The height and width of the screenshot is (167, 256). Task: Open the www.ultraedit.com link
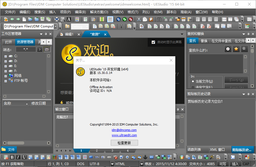(124, 135)
